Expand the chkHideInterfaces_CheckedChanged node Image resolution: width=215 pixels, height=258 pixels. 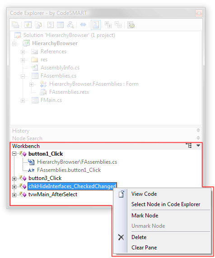click(14, 187)
